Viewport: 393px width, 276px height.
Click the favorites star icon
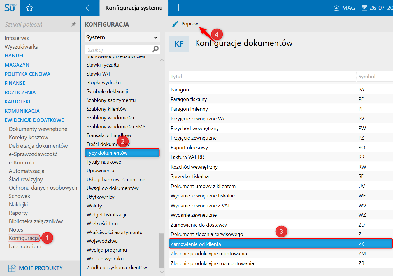(29, 8)
